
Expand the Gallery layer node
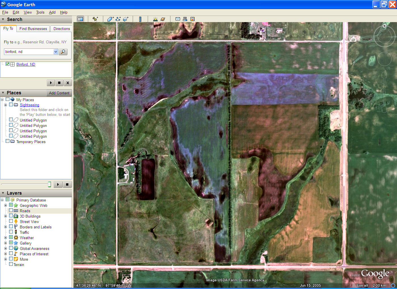[x=5, y=243]
